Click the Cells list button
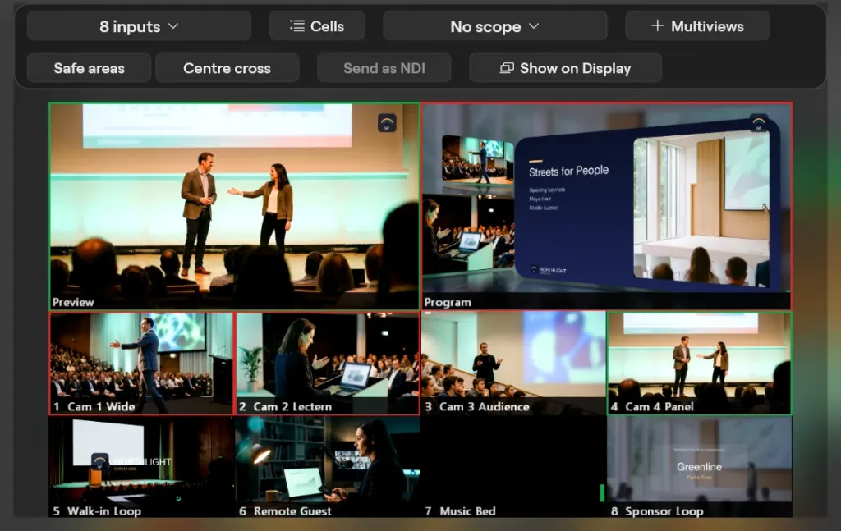841x531 pixels. point(317,26)
